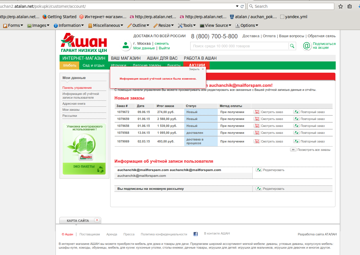Click Ваши вопросы top link
The image size is (360, 255).
(x=291, y=36)
